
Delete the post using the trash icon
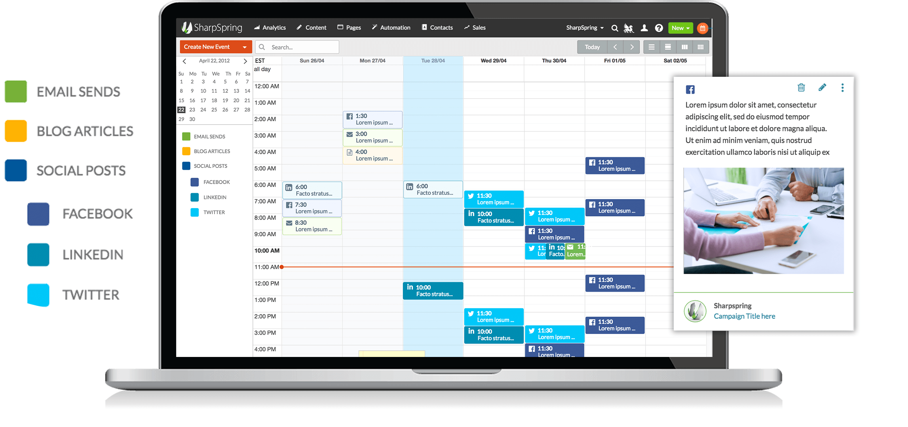pos(801,87)
